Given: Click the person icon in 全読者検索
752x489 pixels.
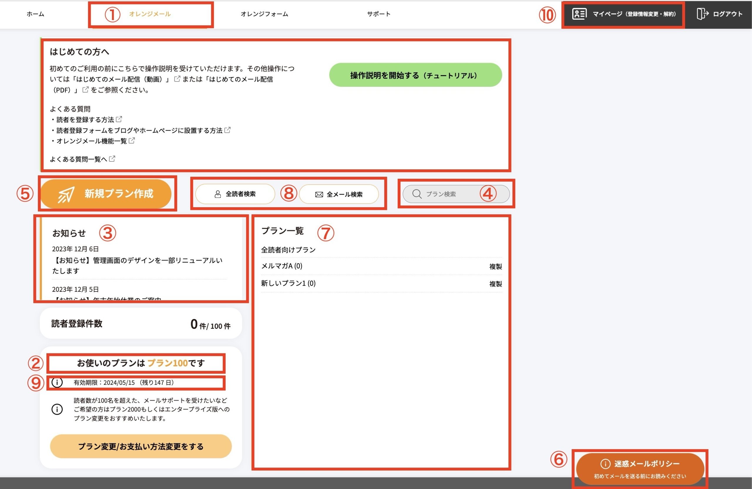Looking at the screenshot, I should click(218, 194).
